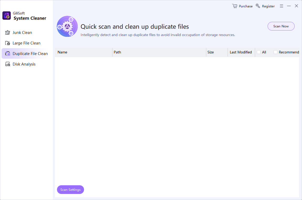Viewport: 302px width, 200px height.
Task: Click the purple gears duplicate scan graphic
Action: (x=67, y=26)
